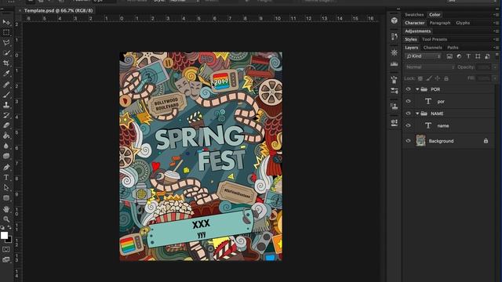
Task: Switch to the Swatches tab
Action: pos(414,15)
